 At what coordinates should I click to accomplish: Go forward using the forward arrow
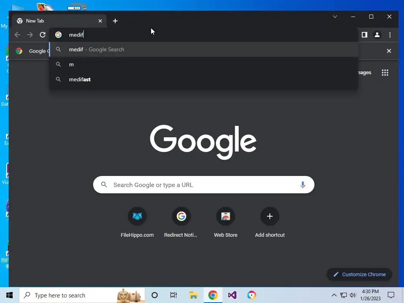tap(30, 35)
